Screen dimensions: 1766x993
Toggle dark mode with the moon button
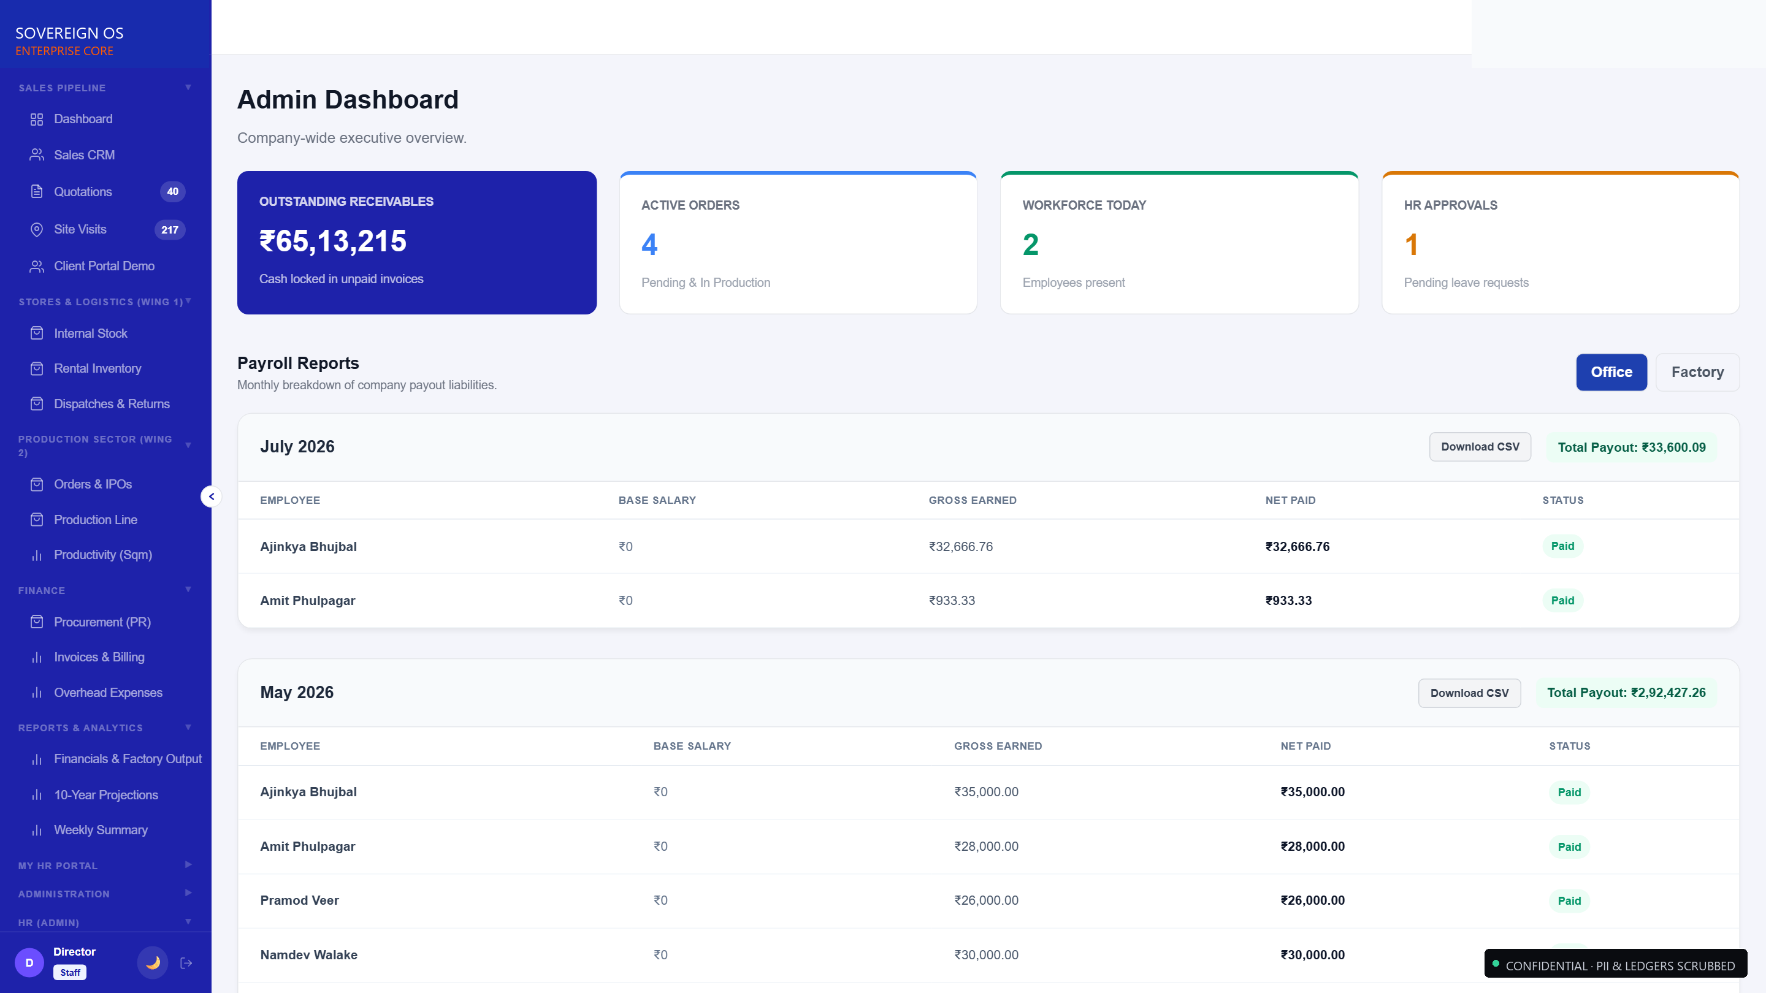153,963
